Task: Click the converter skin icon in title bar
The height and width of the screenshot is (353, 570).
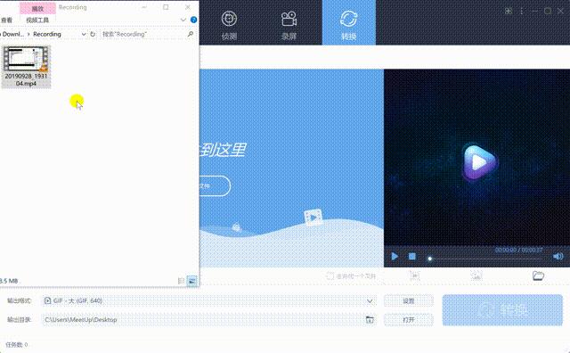Action: point(509,12)
